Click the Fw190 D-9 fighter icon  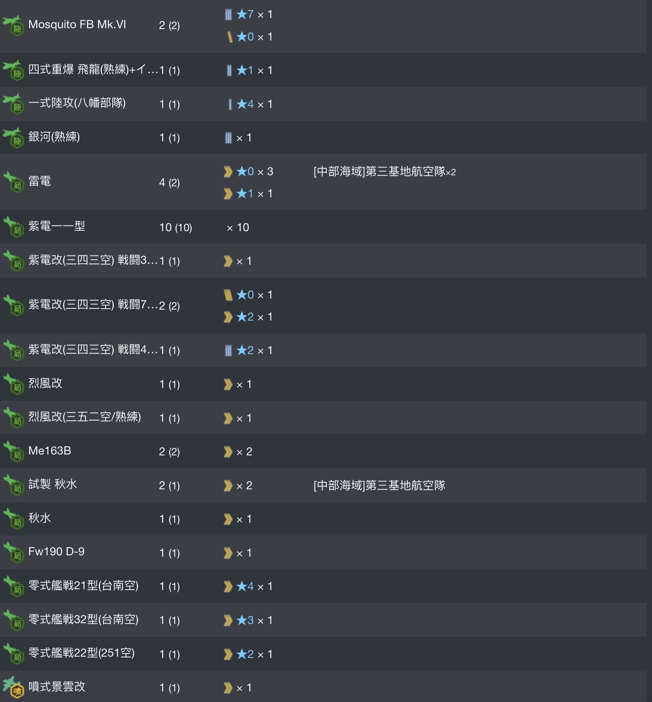tap(13, 552)
